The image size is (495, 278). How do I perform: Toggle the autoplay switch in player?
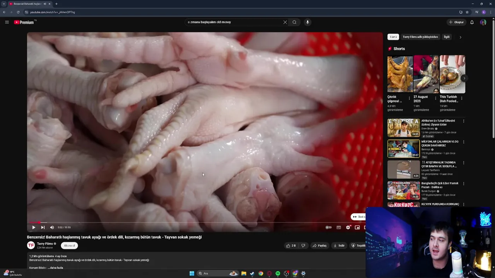tap(328, 227)
